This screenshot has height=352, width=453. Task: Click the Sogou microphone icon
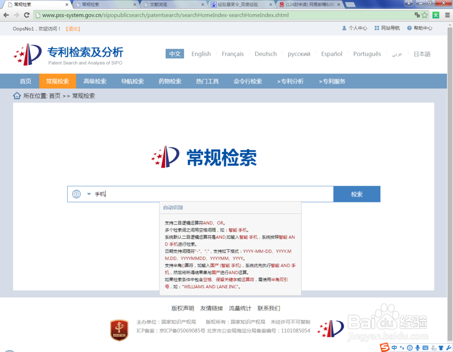pyautogui.click(x=418, y=347)
